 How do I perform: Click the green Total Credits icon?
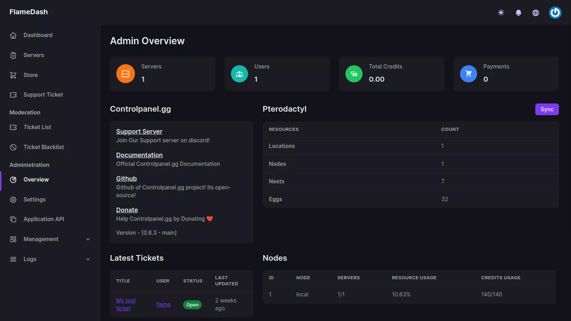tap(354, 74)
